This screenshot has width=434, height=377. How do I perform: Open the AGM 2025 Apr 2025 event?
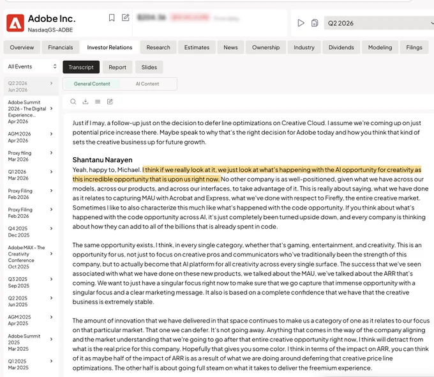(31, 320)
